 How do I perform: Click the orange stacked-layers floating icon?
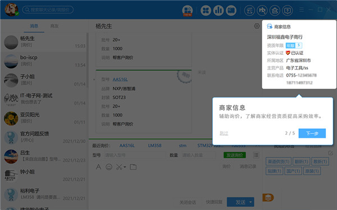268,197
